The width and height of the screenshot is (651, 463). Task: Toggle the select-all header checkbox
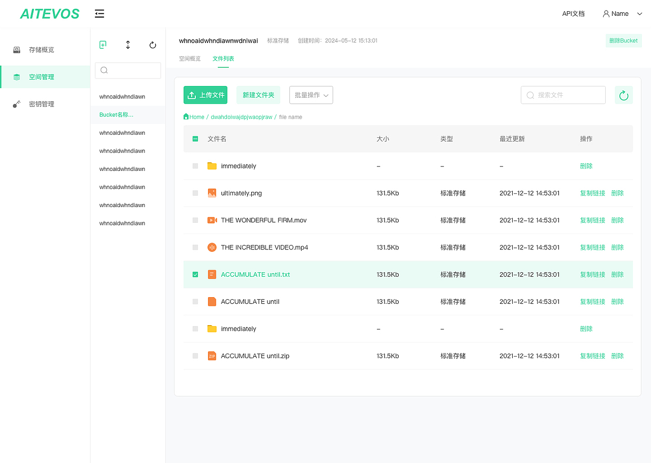click(195, 139)
